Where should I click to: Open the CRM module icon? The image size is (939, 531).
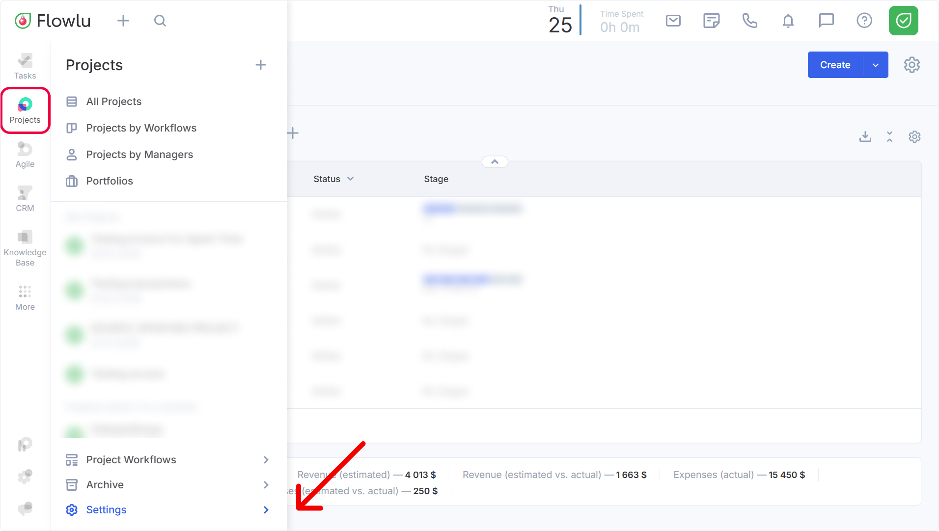coord(25,198)
